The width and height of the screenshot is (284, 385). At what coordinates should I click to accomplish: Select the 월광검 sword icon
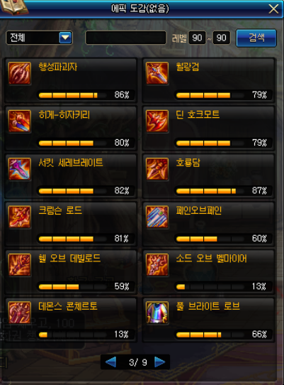tap(157, 73)
